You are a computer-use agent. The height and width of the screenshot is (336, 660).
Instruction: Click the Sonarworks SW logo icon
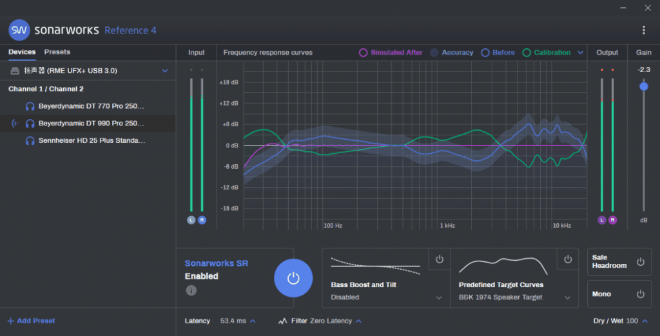click(19, 30)
